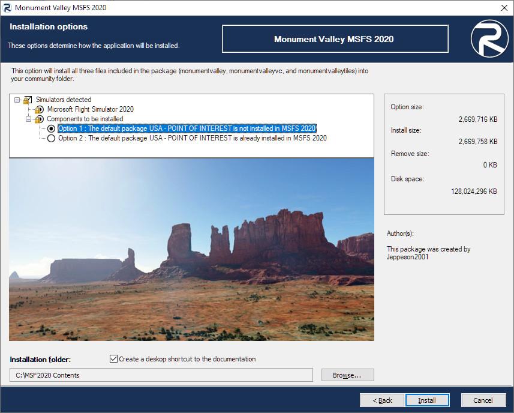514x413 pixels.
Task: Select the Components to be installed row
Action: [x=85, y=119]
